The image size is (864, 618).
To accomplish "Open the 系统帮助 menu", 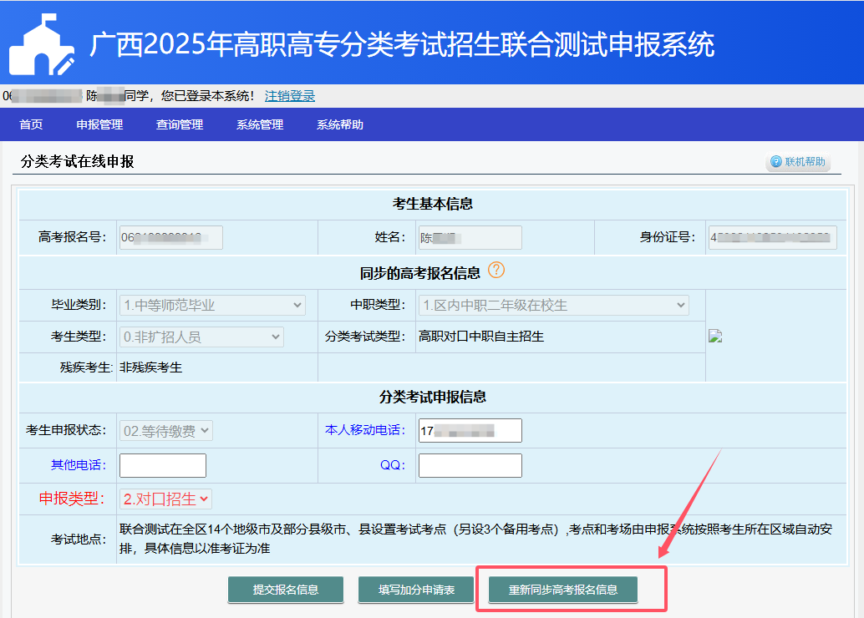I will [x=340, y=125].
